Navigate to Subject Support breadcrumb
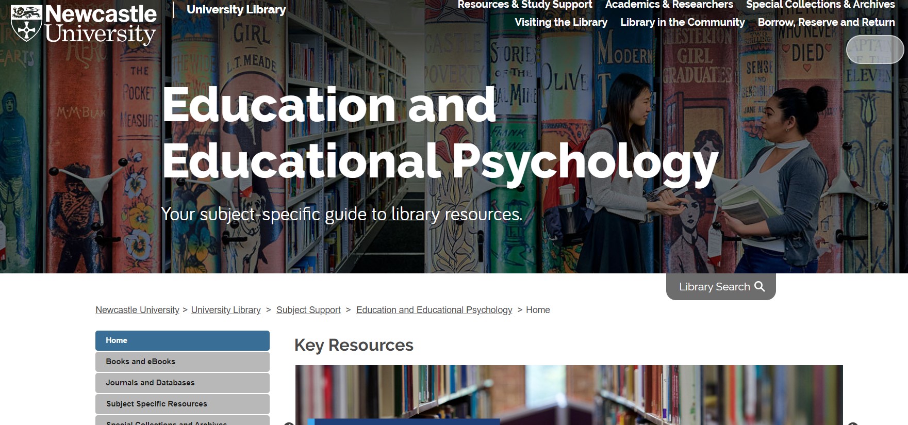The image size is (908, 425). pyautogui.click(x=308, y=310)
